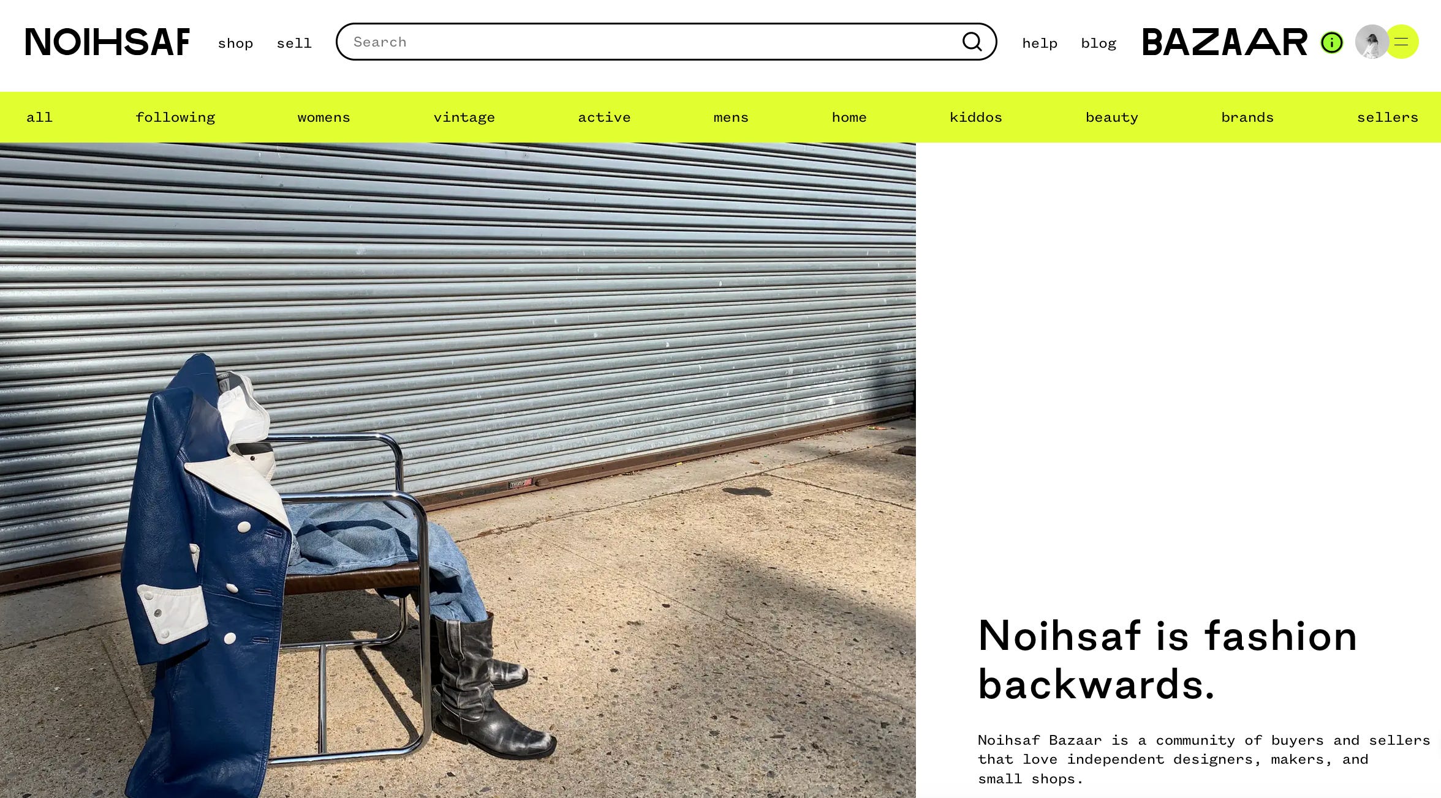Visit the help page
Screen dimensions: 1441x798
(x=1040, y=43)
